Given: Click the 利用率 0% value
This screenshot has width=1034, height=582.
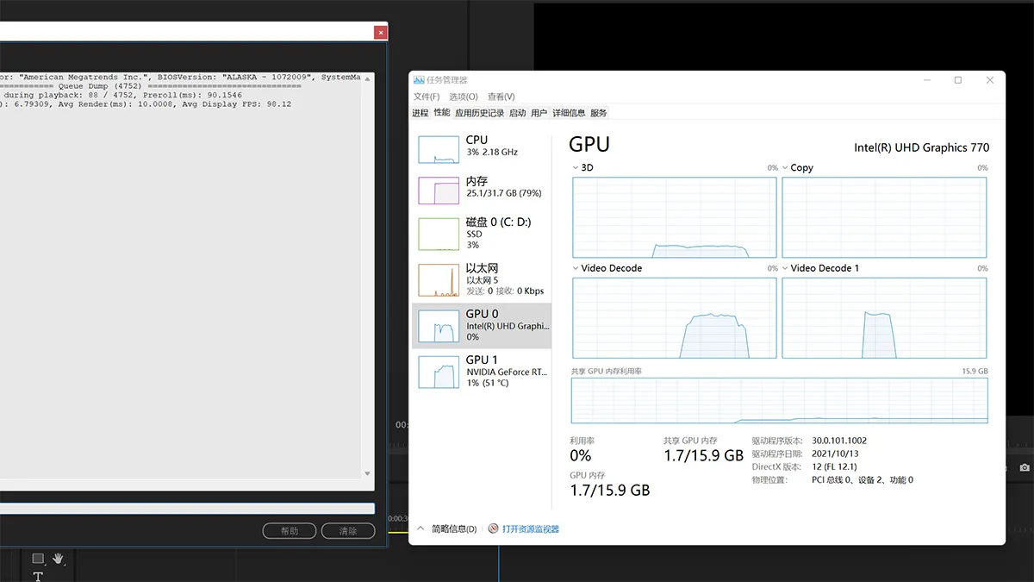Looking at the screenshot, I should 581,455.
